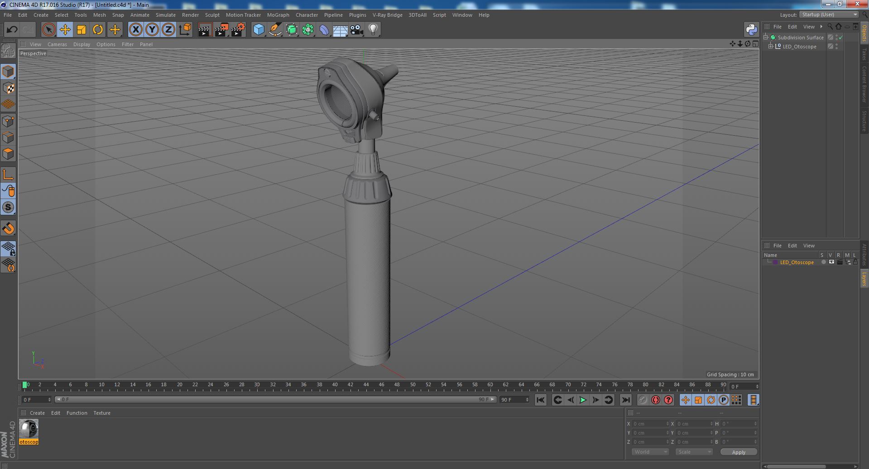Screen dimensions: 869x469
Task: Click the 90 F end frame field
Action: pos(514,400)
